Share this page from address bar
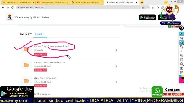This screenshot has height=103, width=184. tap(143, 7)
